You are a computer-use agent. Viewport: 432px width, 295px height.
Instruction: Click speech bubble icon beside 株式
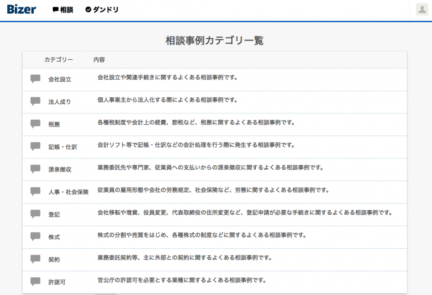click(35, 236)
